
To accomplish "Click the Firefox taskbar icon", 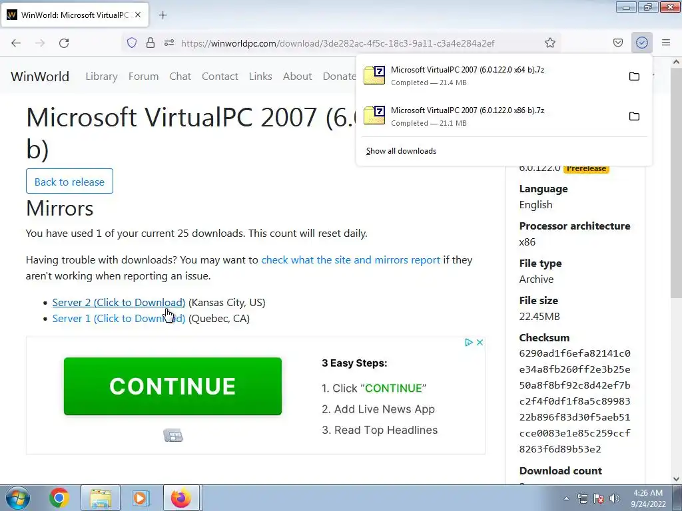I will coord(181,498).
